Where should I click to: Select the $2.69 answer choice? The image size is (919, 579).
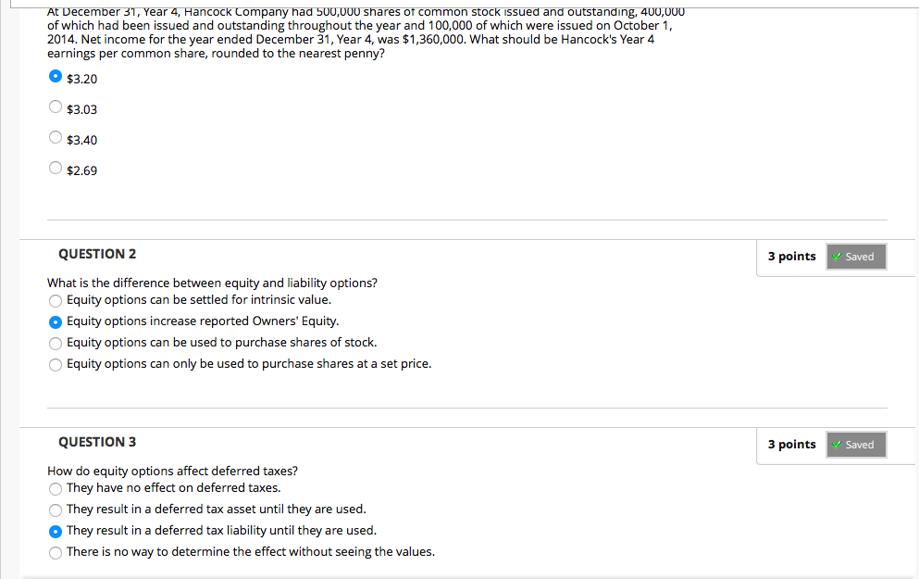click(x=56, y=168)
